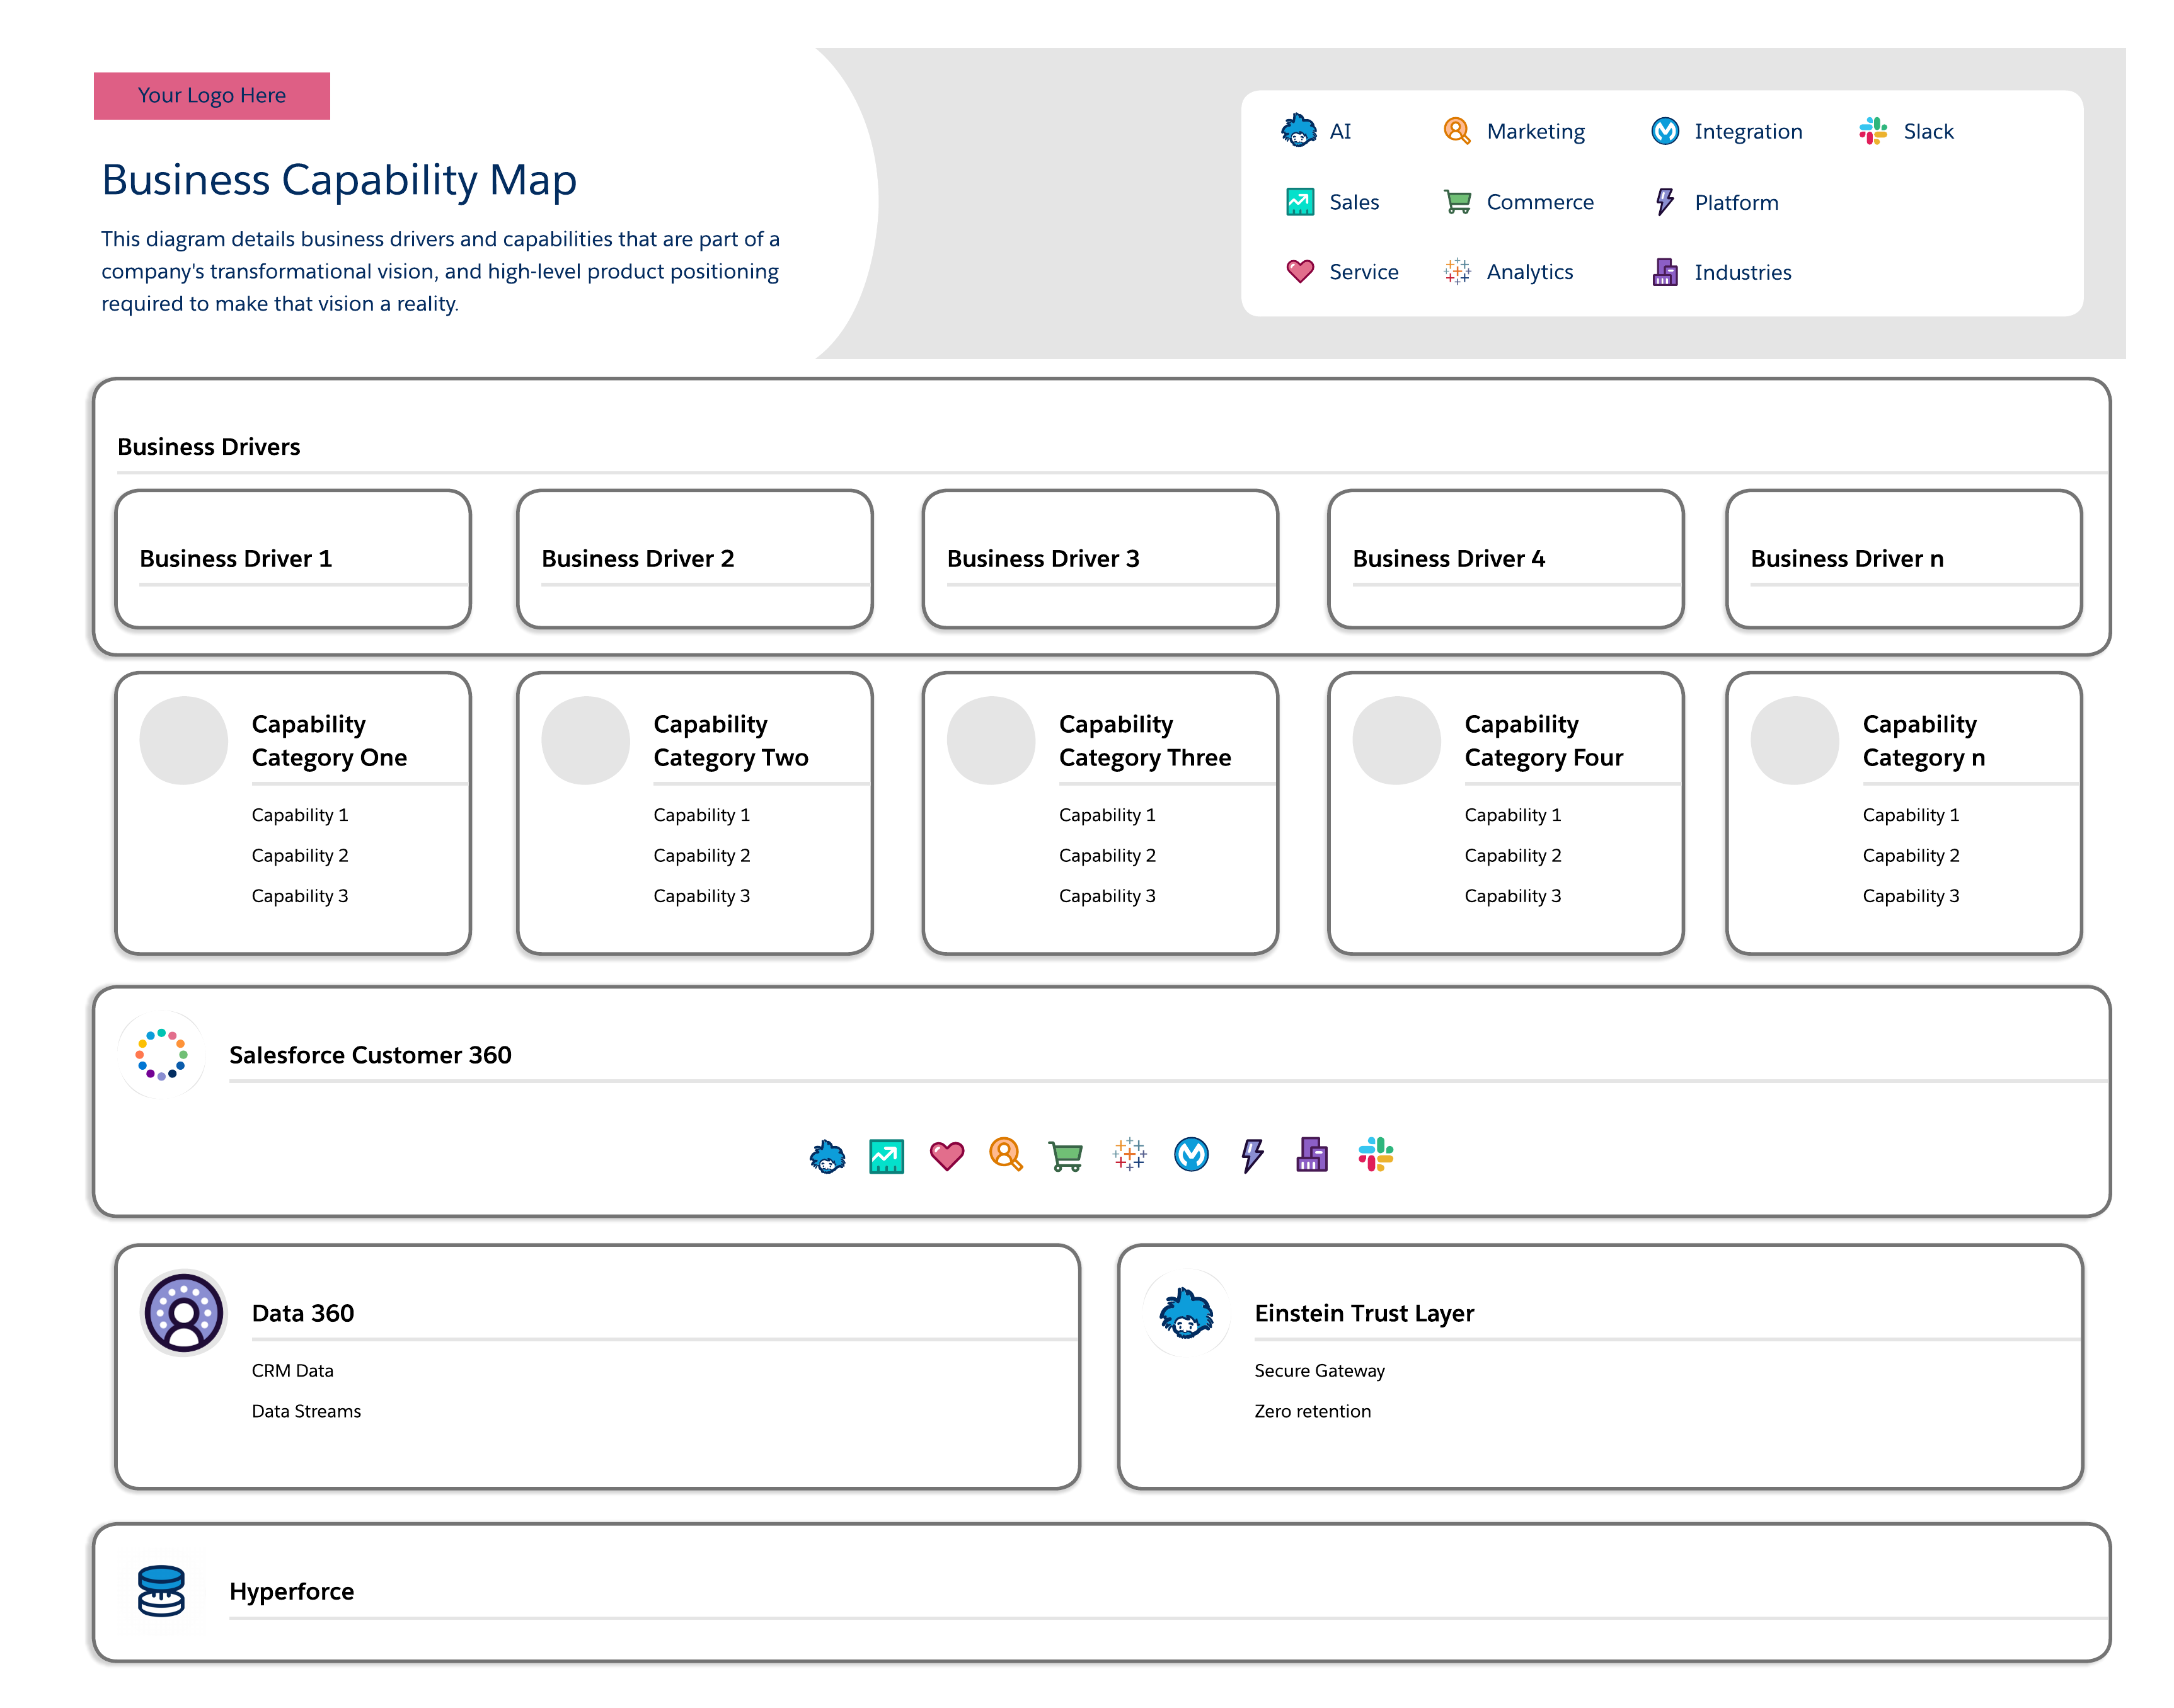Click the Data 360 circular icon
This screenshot has height=1708, width=2174.
[184, 1313]
